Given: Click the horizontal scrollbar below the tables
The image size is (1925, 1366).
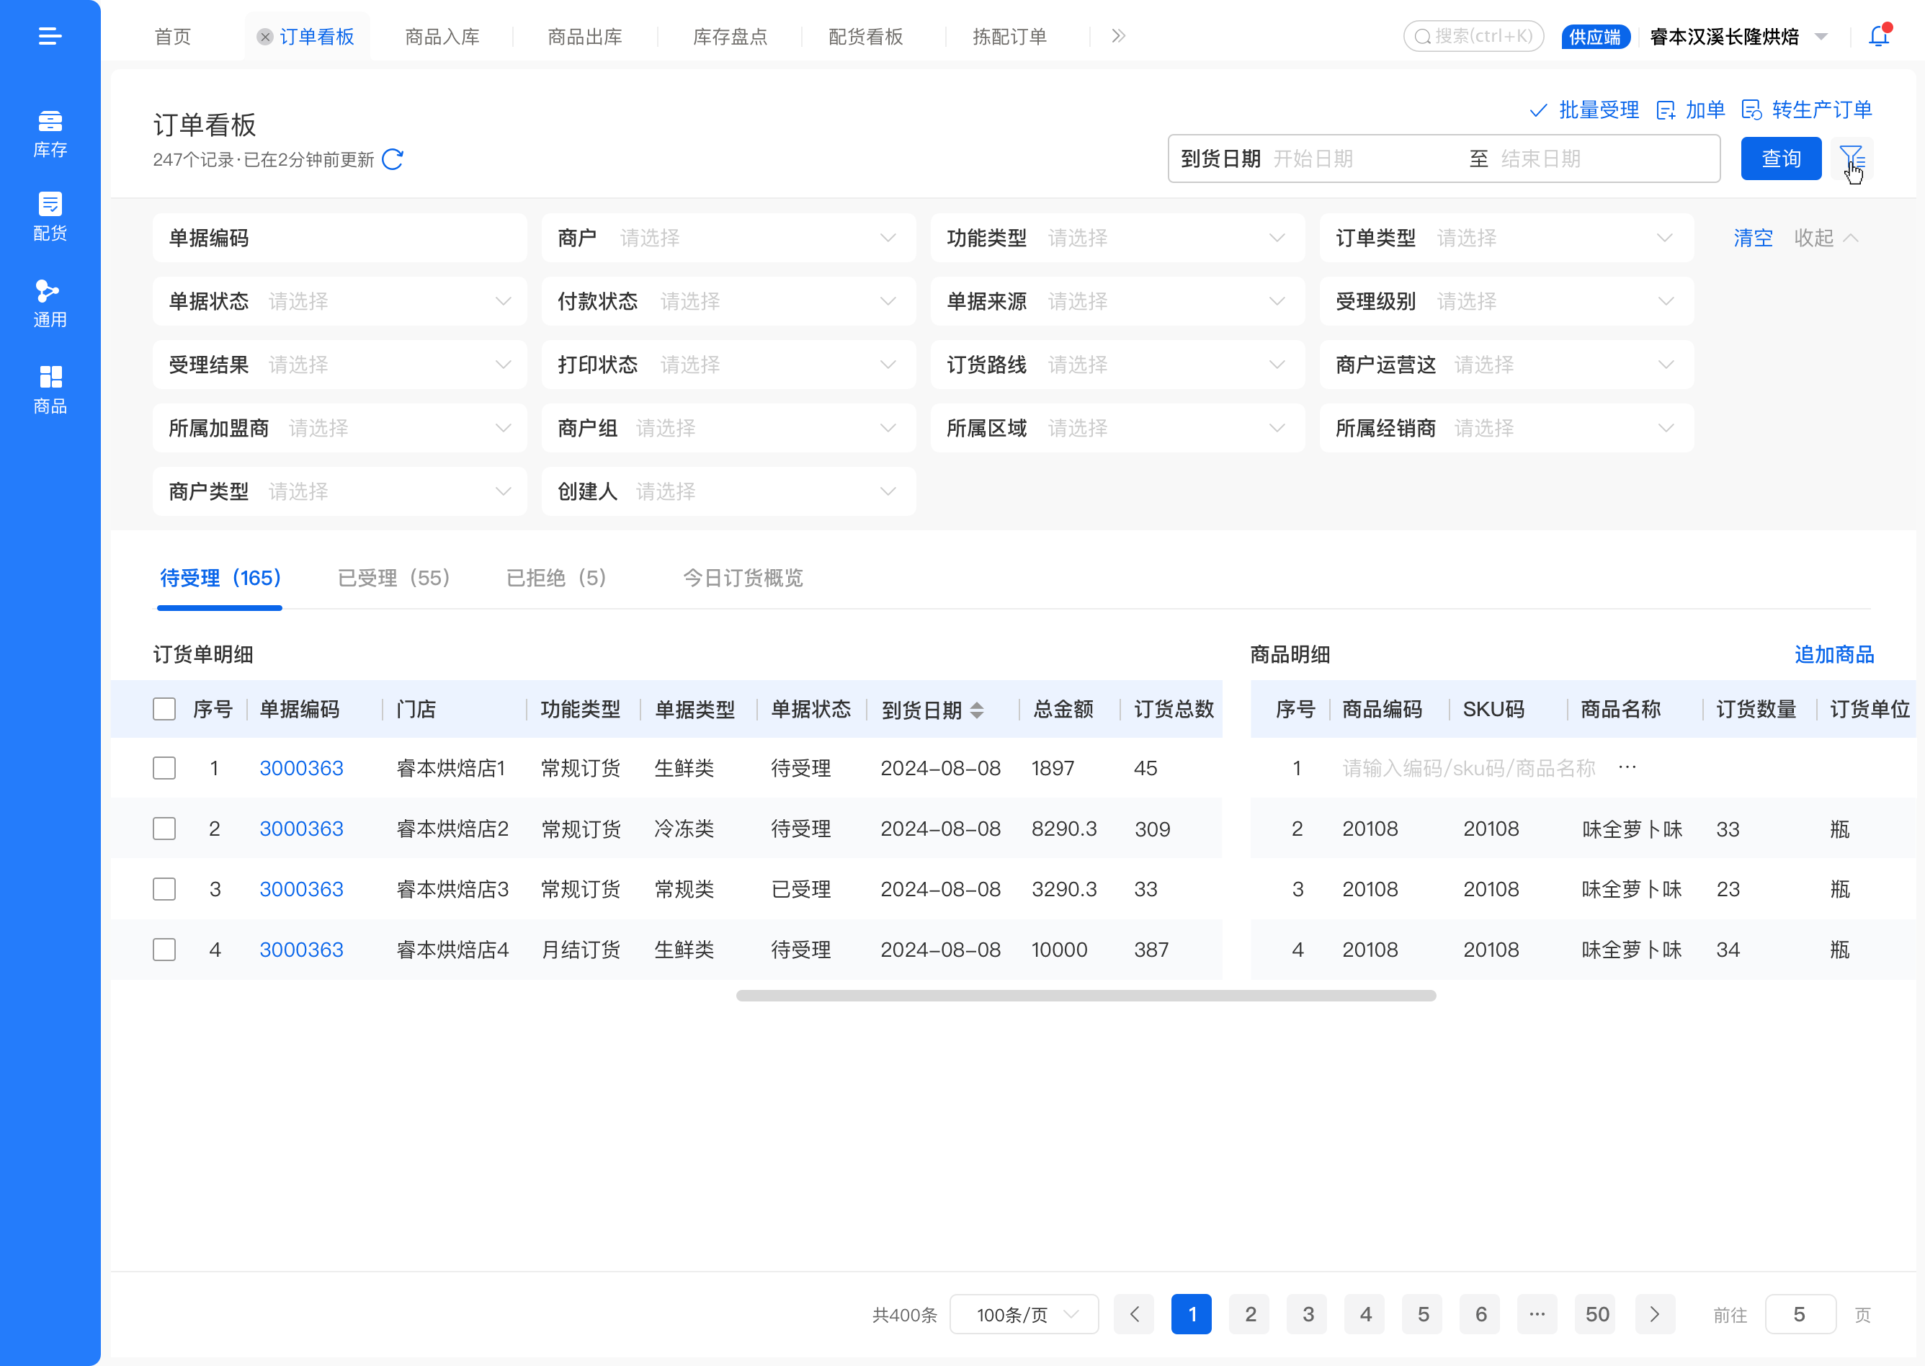Looking at the screenshot, I should click(1086, 996).
